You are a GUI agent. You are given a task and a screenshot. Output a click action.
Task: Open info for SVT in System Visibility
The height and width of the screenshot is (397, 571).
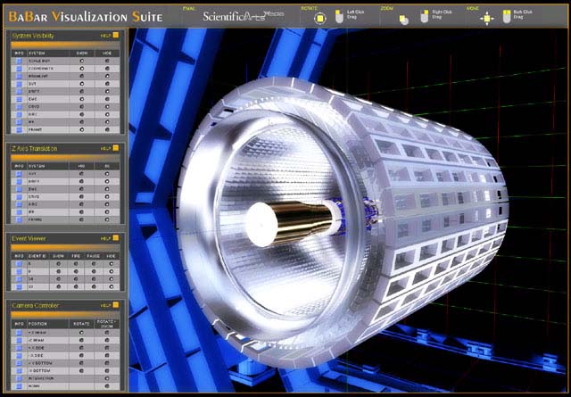(x=19, y=84)
